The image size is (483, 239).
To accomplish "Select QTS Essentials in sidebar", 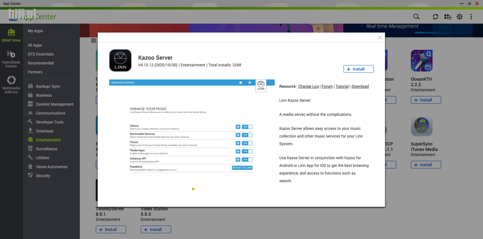I will pyautogui.click(x=41, y=54).
